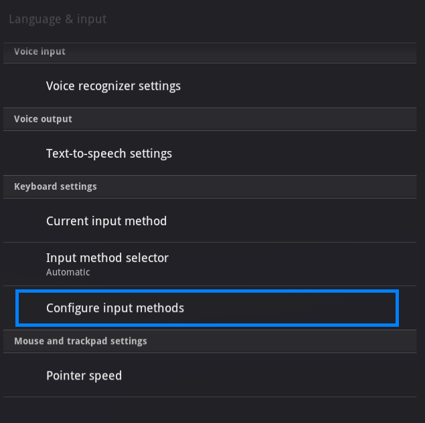
Task: Click the empty area below the Pointer speed row
Action: click(x=212, y=410)
